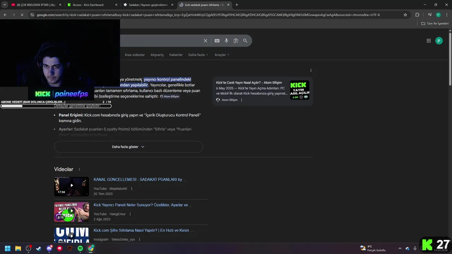The width and height of the screenshot is (452, 254).
Task: Expand the Araçlar tools dropdown
Action: [x=222, y=55]
